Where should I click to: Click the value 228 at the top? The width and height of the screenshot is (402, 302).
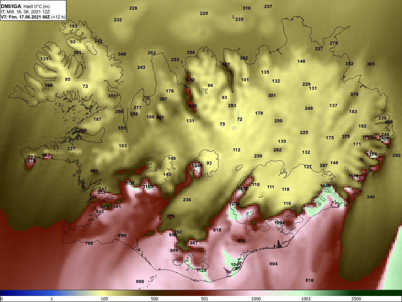[133, 8]
